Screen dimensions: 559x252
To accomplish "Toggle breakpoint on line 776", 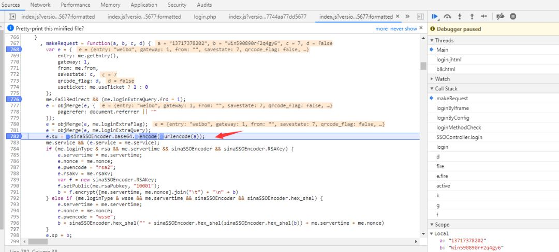I will point(14,99).
